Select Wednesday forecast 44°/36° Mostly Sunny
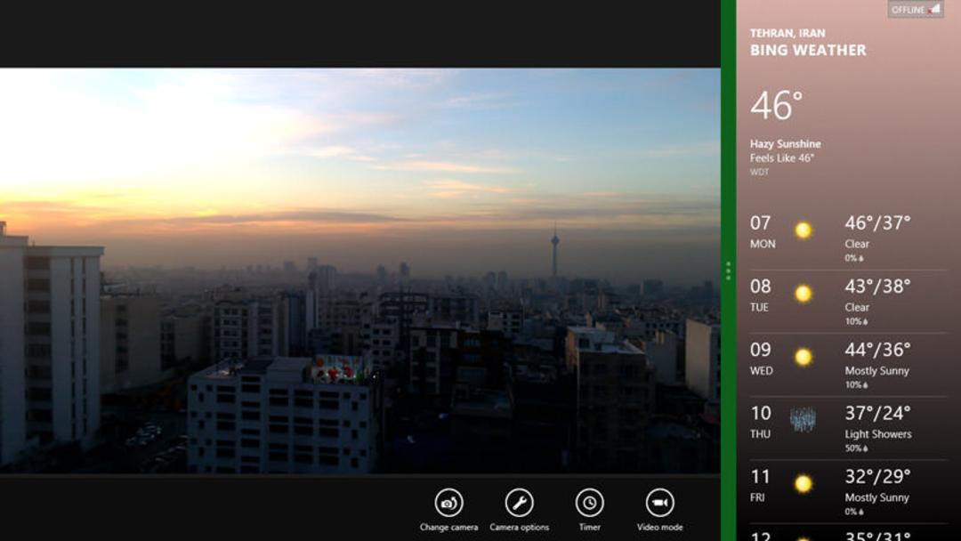 (x=877, y=365)
